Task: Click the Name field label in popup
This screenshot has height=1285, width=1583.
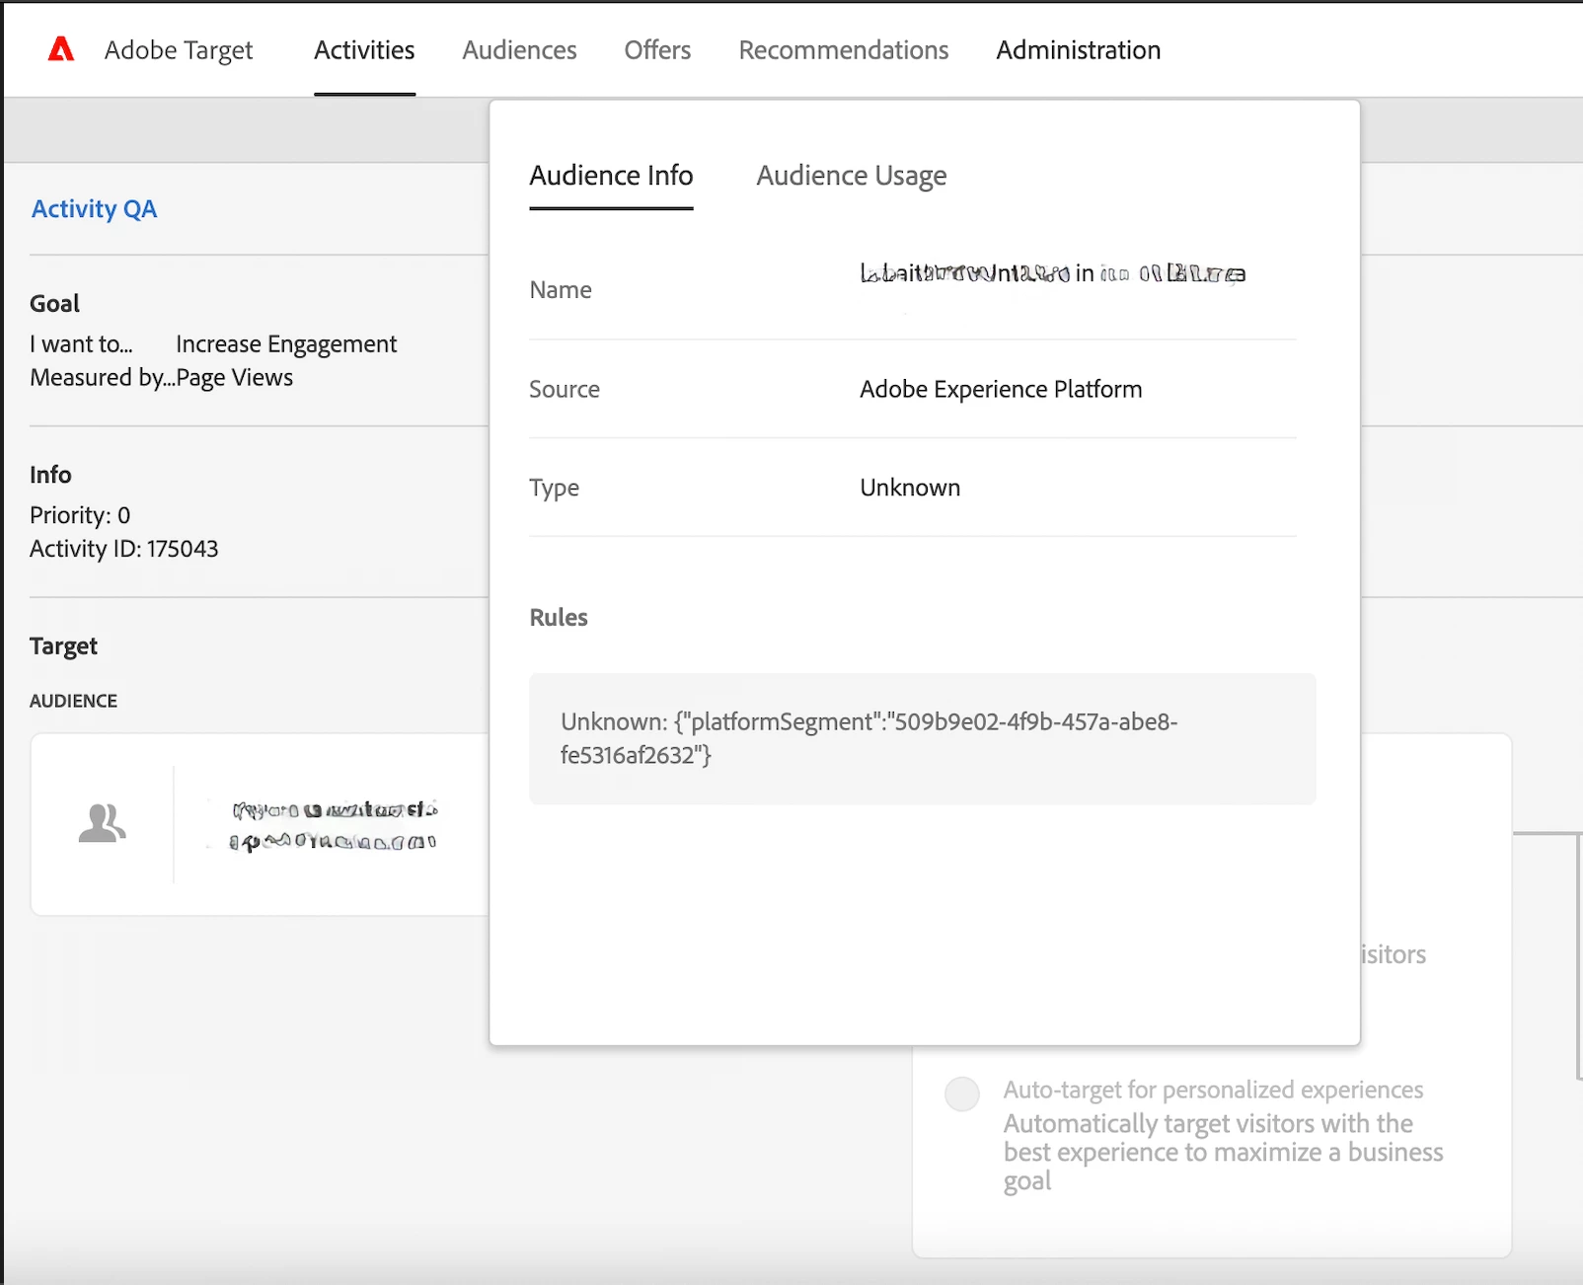Action: click(561, 290)
